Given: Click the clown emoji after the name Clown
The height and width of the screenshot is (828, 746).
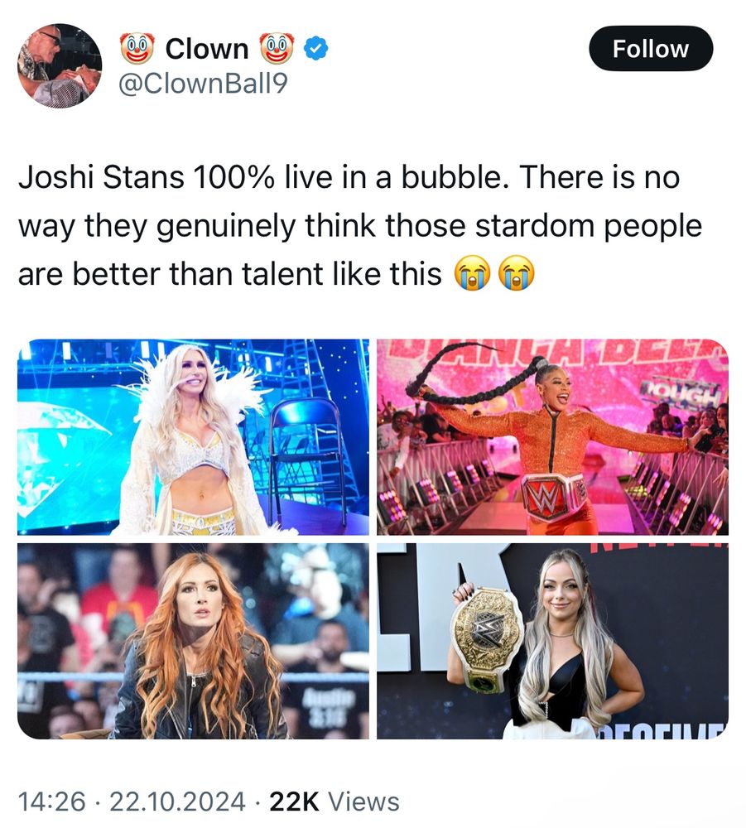Looking at the screenshot, I should tap(276, 48).
